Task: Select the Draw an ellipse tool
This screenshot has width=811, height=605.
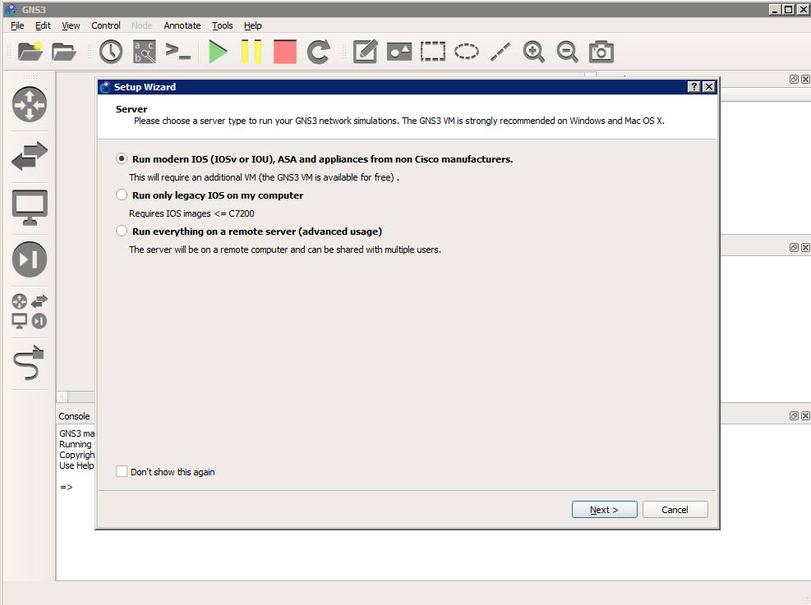Action: (467, 52)
